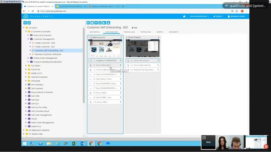Click the third flow toolbar icon with plus

tap(96, 23)
